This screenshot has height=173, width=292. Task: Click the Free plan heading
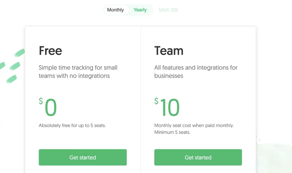tap(50, 51)
